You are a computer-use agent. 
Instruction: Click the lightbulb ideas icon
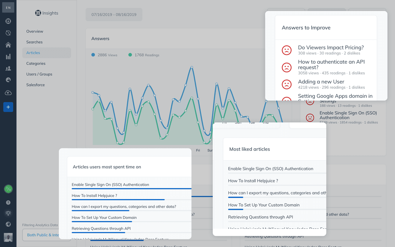pos(8,213)
